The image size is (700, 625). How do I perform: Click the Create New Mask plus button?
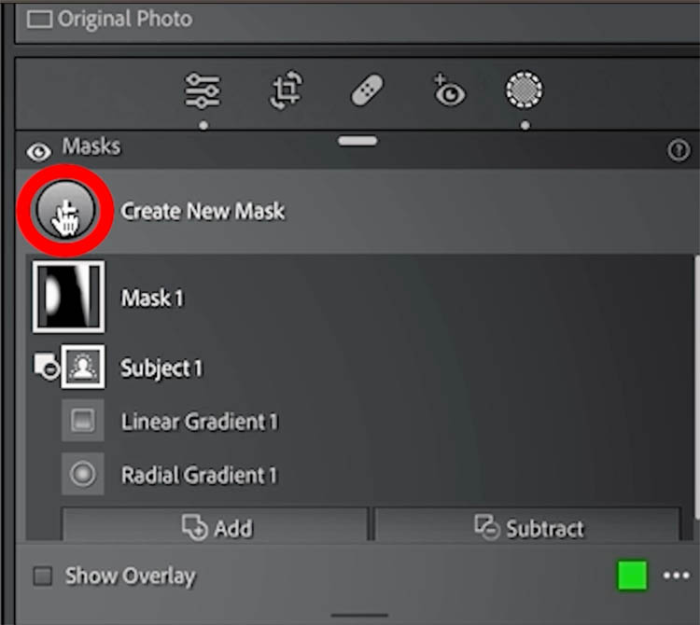[x=65, y=210]
